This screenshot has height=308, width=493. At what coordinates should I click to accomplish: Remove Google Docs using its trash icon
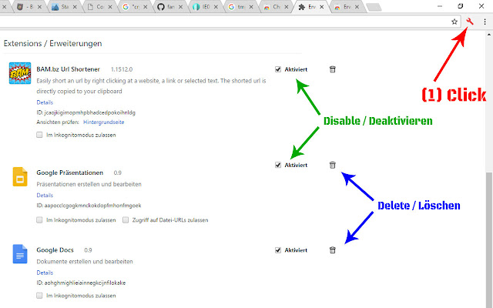pos(332,250)
